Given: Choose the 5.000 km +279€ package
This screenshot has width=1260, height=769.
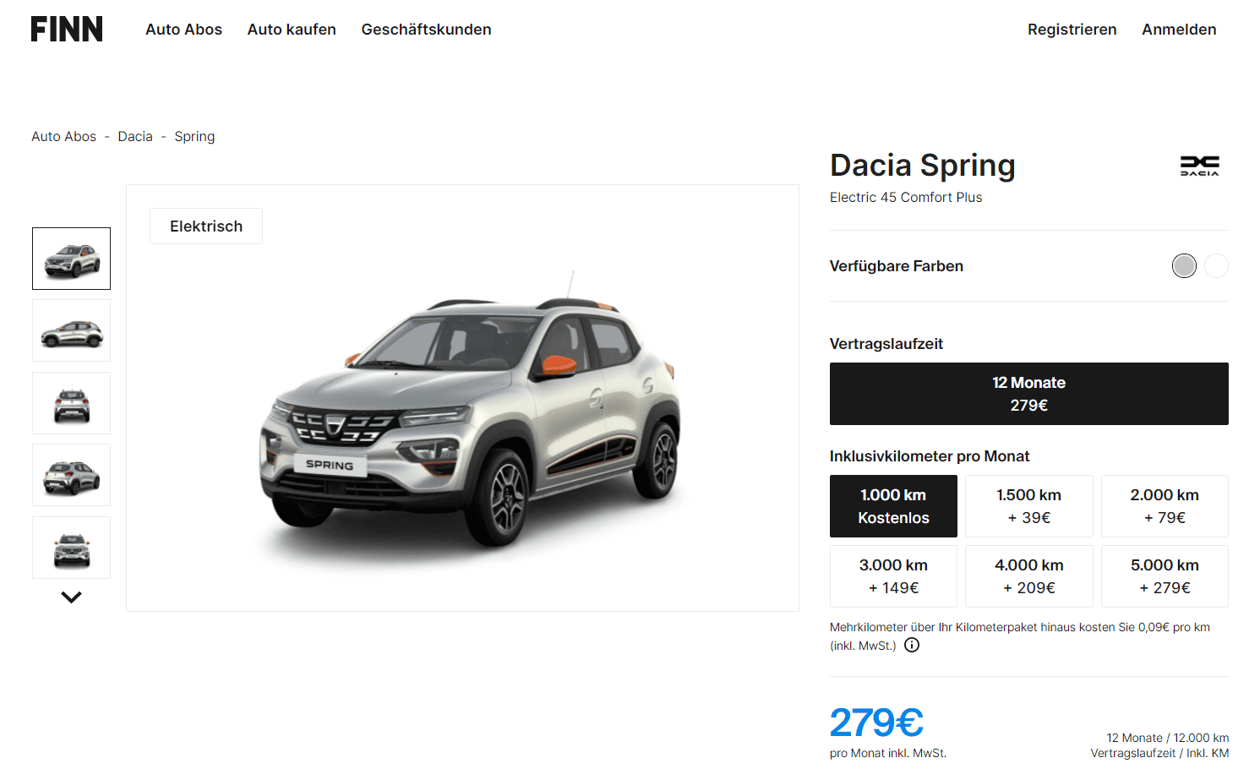Looking at the screenshot, I should click(1165, 576).
